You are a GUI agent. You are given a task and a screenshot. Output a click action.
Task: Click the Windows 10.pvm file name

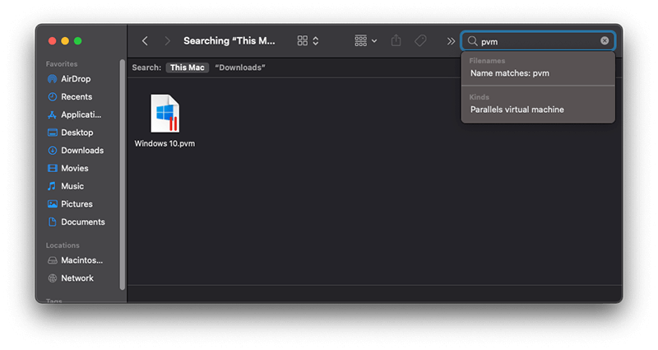click(x=164, y=143)
